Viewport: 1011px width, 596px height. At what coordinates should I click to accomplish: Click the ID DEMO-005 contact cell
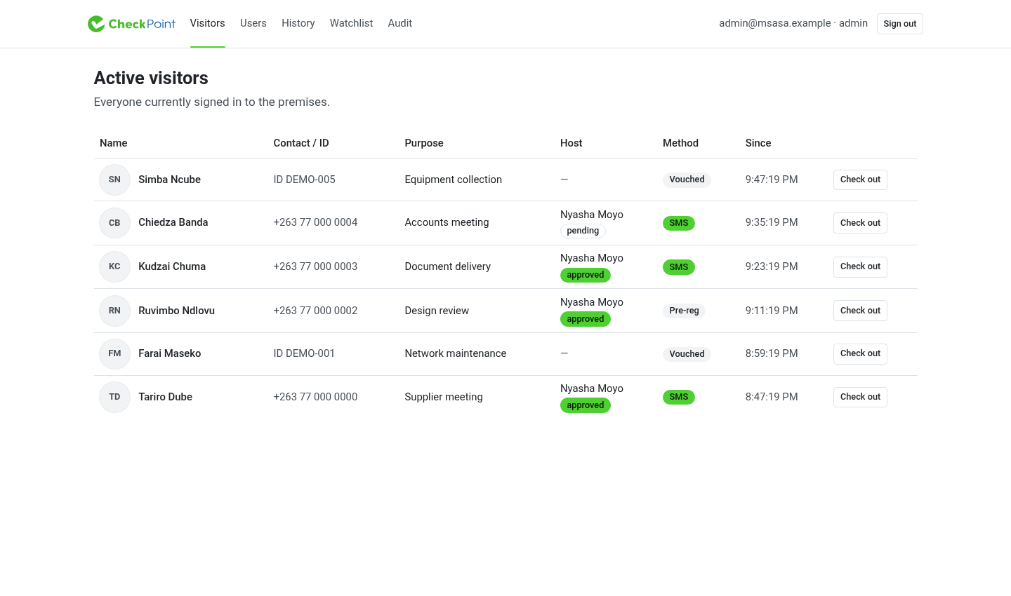[x=304, y=180]
